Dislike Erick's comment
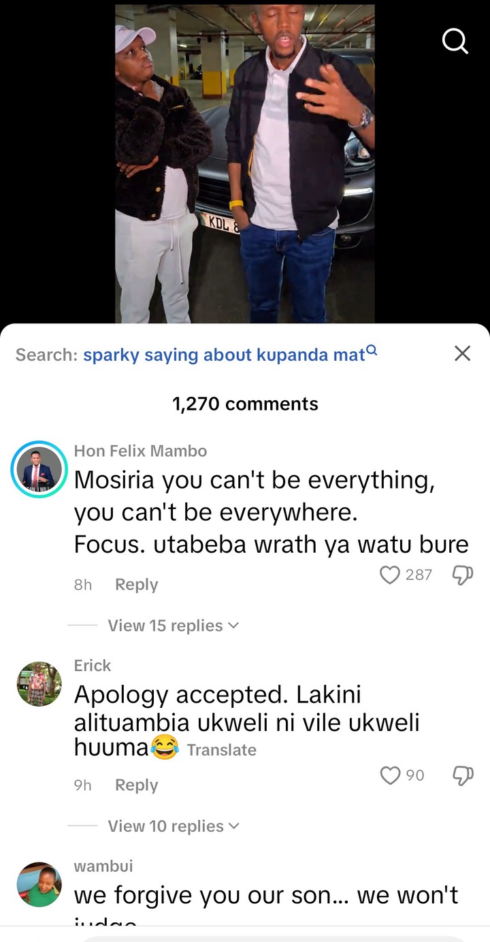Image resolution: width=490 pixels, height=942 pixels. coord(462,775)
